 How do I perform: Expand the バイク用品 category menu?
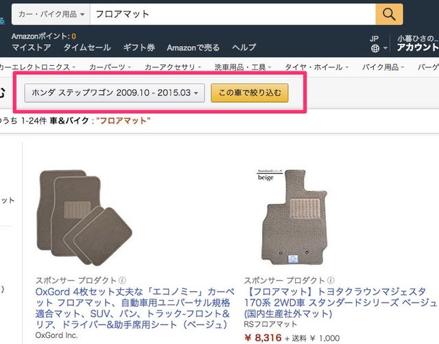(x=383, y=67)
